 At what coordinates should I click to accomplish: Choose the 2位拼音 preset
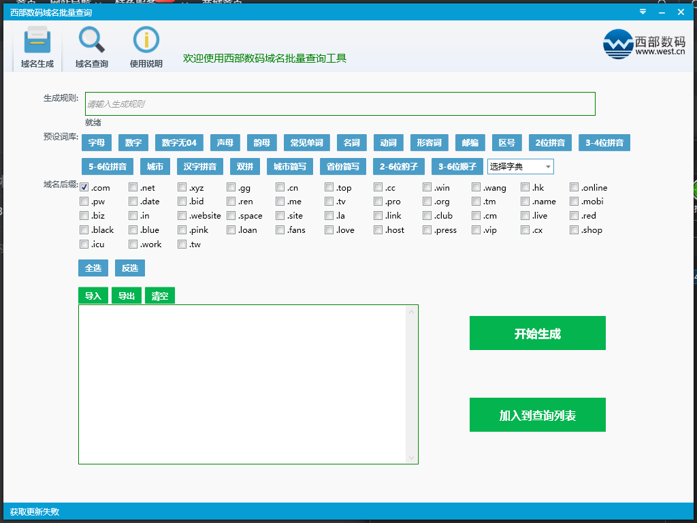tap(550, 143)
